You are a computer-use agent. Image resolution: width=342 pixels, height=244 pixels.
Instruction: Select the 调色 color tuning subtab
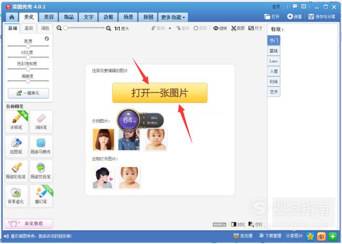coord(45,28)
